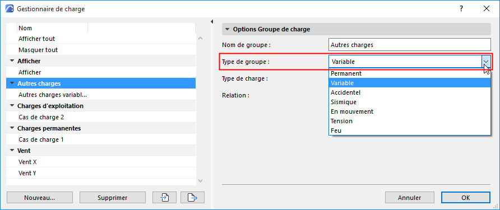The image size is (500, 210).
Task: Click the help question mark icon
Action: 461,8
